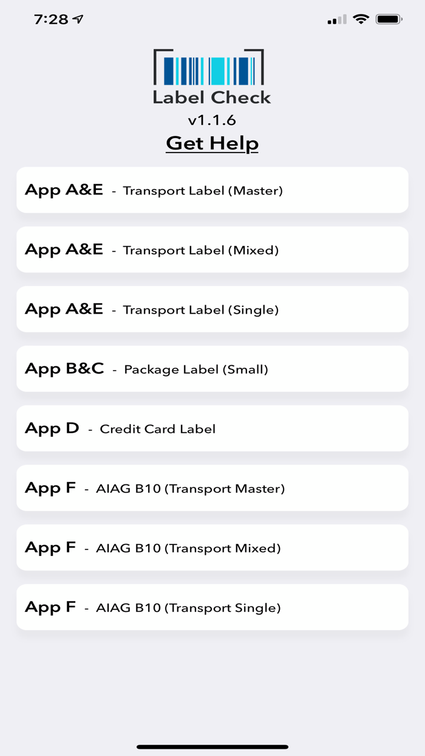Image resolution: width=425 pixels, height=756 pixels.
Task: Open App F AIAG B10 Transport Master
Action: pos(211,488)
